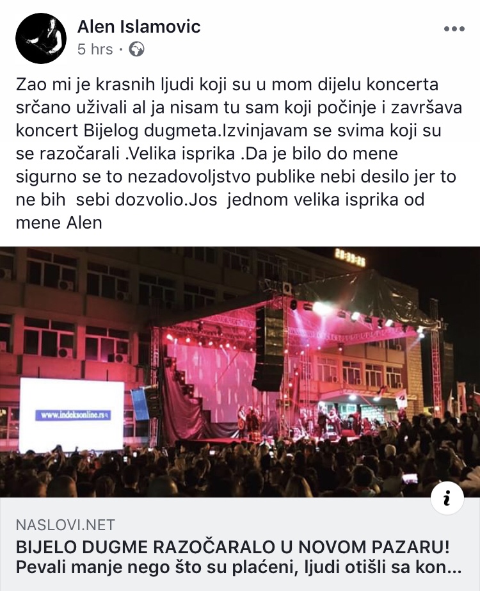Click the '5 hrs' post timestamp
480x591 pixels.
pyautogui.click(x=95, y=49)
